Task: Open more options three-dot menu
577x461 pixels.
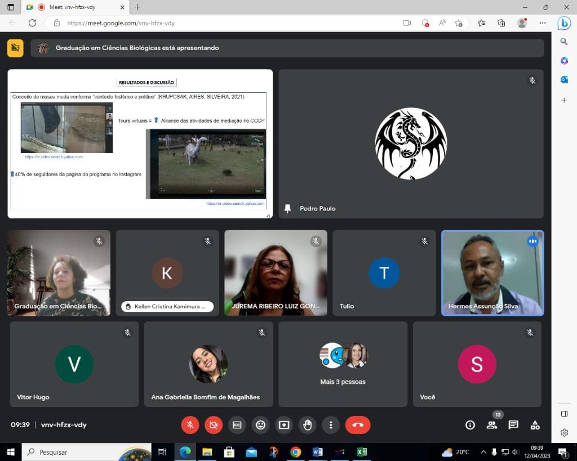Action: click(x=331, y=425)
